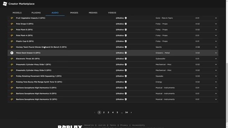Click waveform icon for Pneumatic Cylinder Hissy Slide 1
The image size is (228, 128).
[12, 64]
